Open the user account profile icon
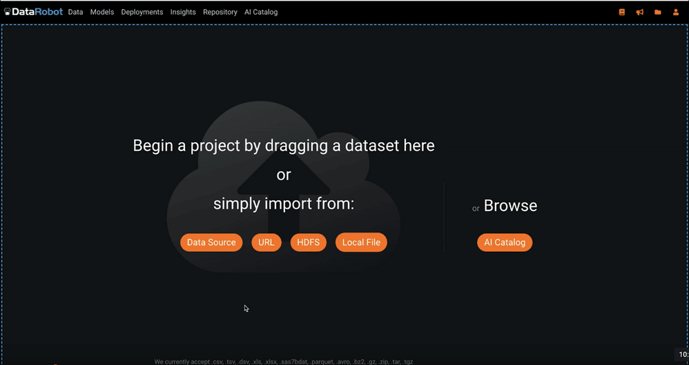 [676, 12]
